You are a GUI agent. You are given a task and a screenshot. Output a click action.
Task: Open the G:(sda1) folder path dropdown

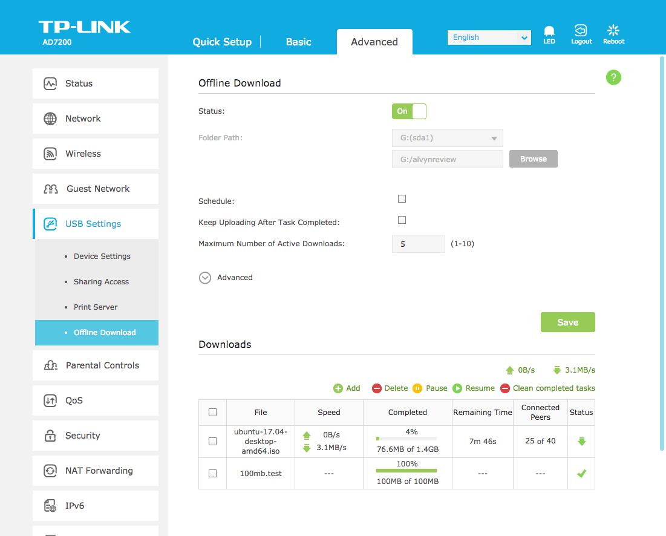point(447,138)
